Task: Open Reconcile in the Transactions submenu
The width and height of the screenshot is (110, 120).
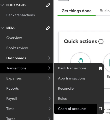Action: 66,89
